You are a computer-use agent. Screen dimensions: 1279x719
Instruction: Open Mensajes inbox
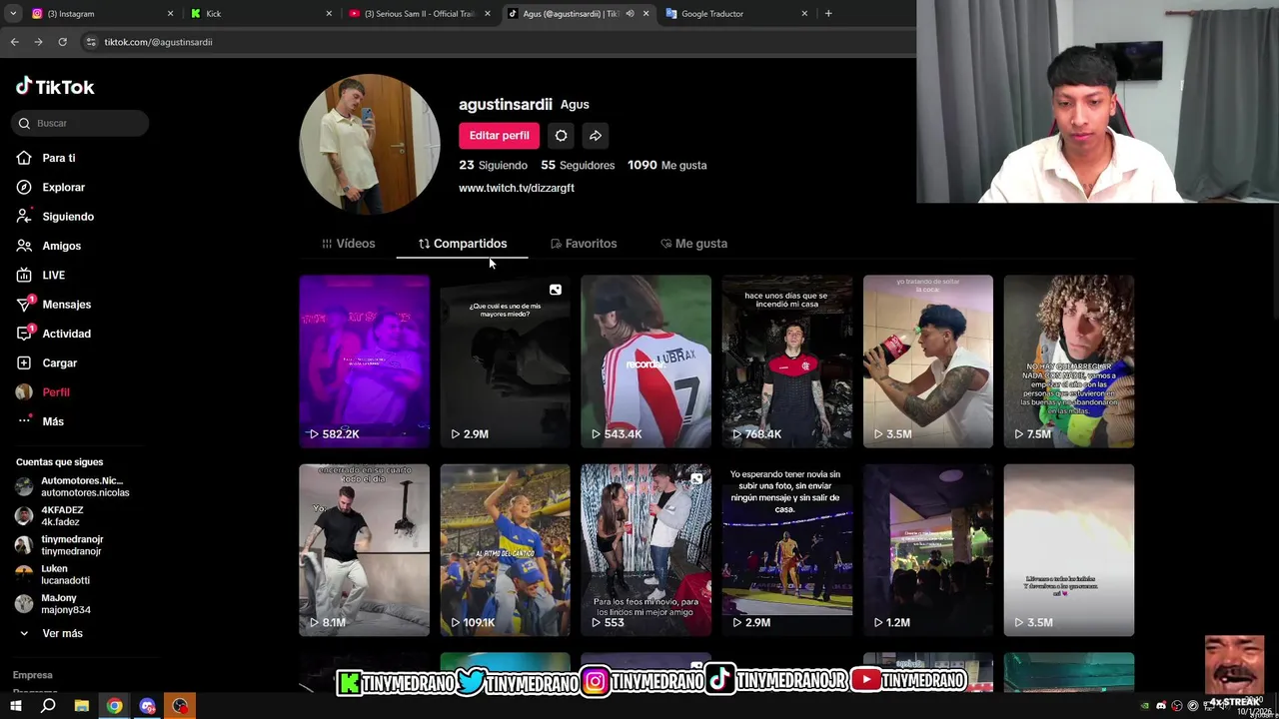(x=54, y=305)
